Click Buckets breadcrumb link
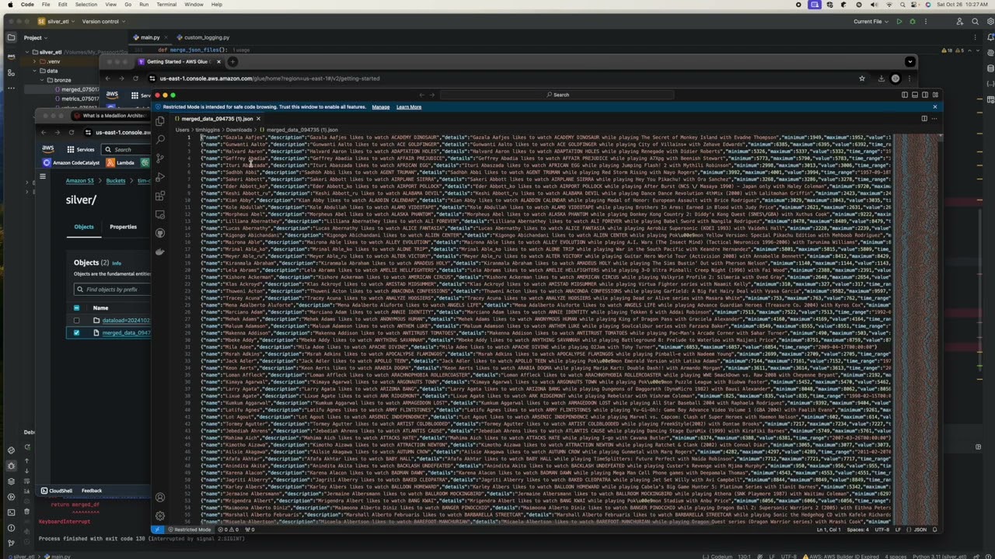Image resolution: width=995 pixels, height=559 pixels. click(x=116, y=180)
